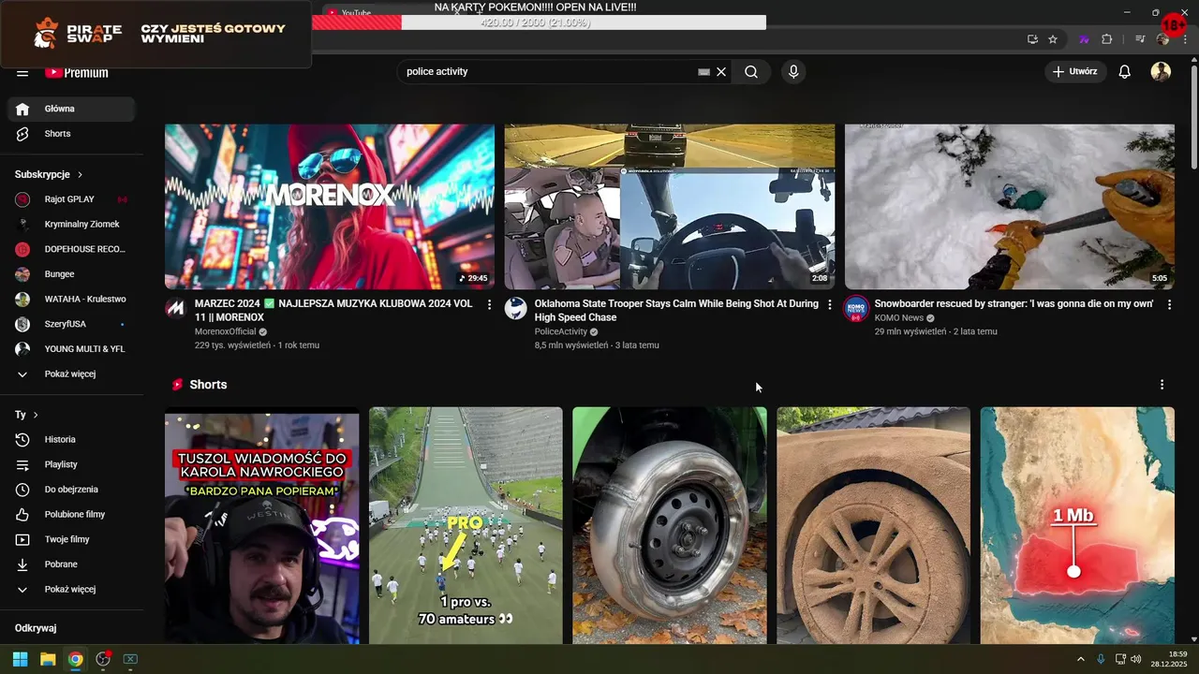Open the WATAHA - Krulestwo channel
1199x674 pixels.
point(71,300)
